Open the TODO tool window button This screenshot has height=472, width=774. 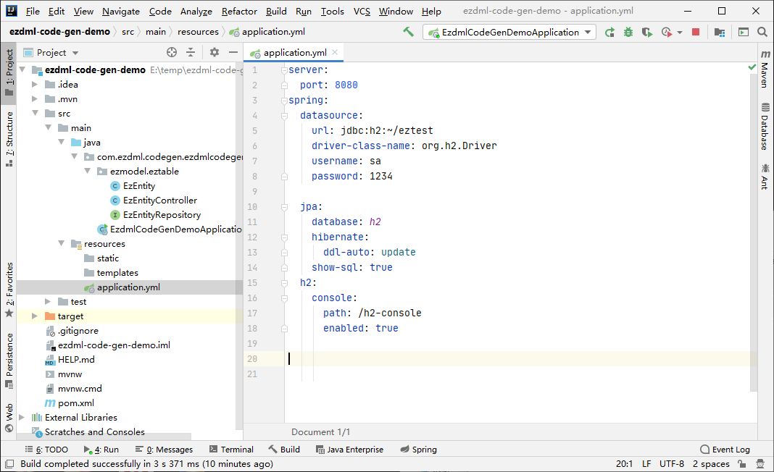(46, 450)
